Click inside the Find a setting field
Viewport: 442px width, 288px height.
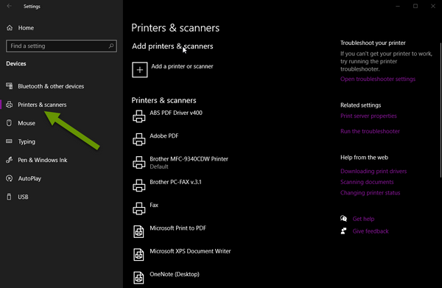pyautogui.click(x=61, y=46)
